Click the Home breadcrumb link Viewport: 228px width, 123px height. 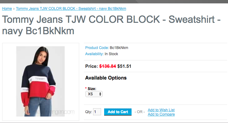[x=7, y=9]
